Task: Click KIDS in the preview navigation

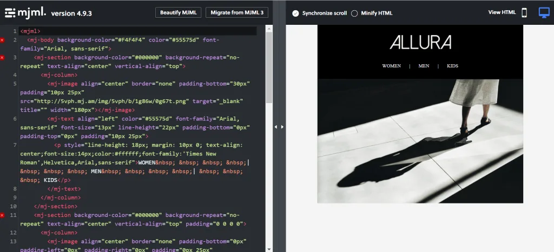Action: [x=452, y=66]
